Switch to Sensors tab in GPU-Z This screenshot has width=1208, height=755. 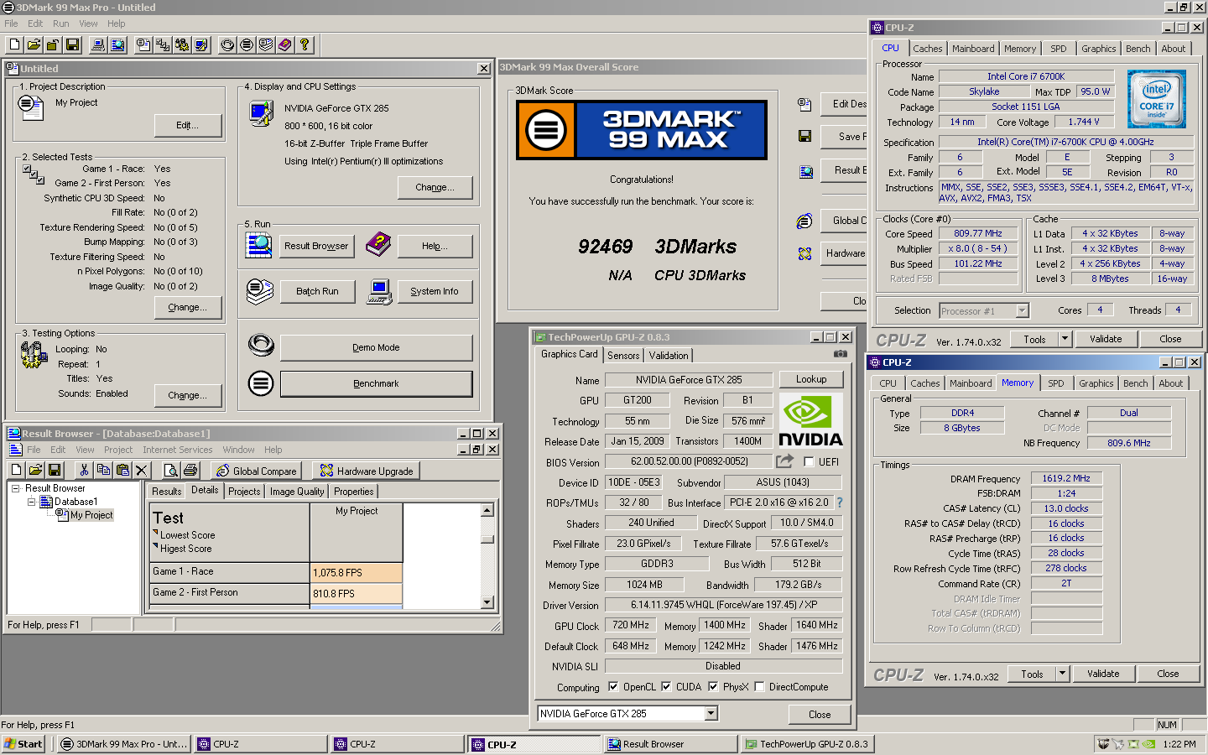click(623, 356)
